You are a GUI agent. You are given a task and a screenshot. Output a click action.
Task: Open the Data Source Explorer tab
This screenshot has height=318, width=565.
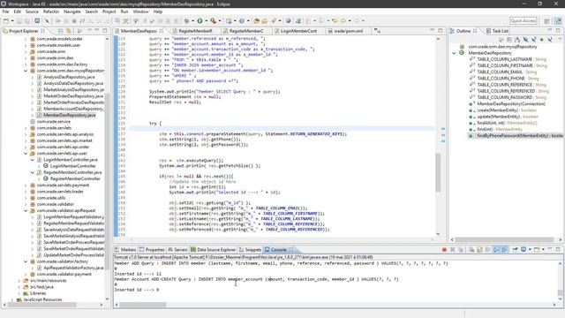click(x=213, y=249)
